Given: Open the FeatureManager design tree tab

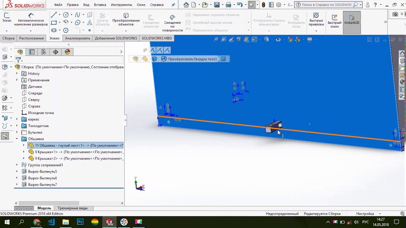Looking at the screenshot, I should 20,52.
